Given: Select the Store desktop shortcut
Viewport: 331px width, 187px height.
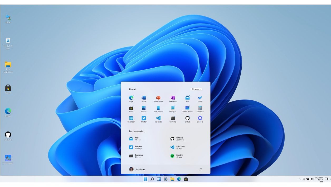Looking at the screenshot, I should 8,89.
